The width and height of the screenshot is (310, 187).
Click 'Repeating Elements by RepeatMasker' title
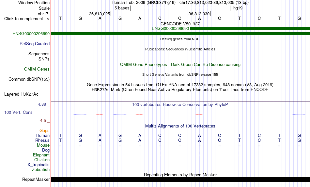coord(180,175)
